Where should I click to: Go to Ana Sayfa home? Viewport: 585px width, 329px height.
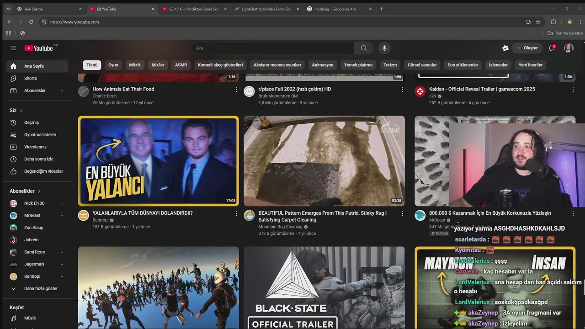pyautogui.click(x=37, y=66)
